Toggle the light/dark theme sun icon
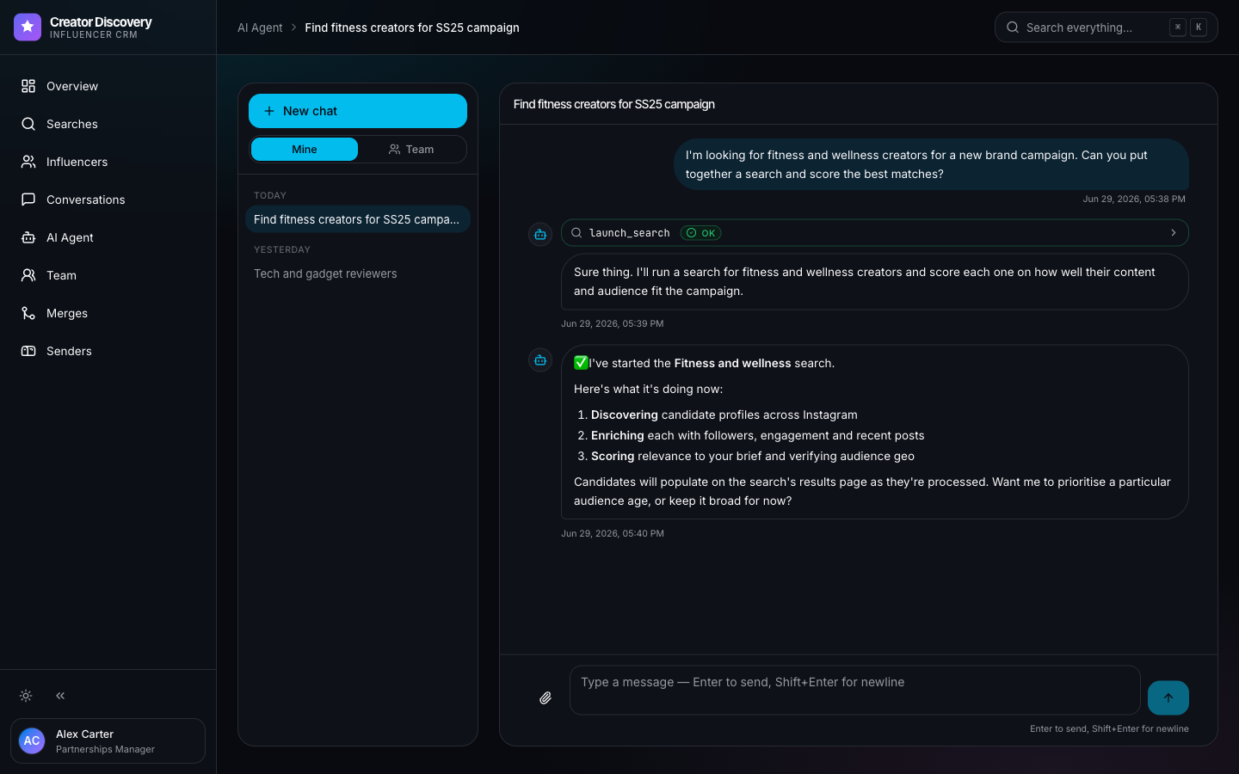The image size is (1239, 774). tap(26, 696)
